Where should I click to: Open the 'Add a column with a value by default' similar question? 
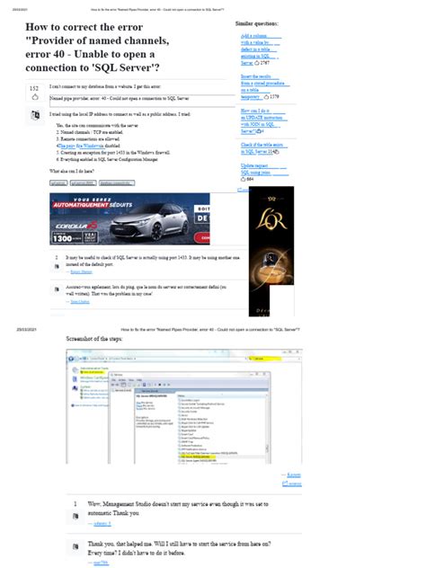pos(260,49)
